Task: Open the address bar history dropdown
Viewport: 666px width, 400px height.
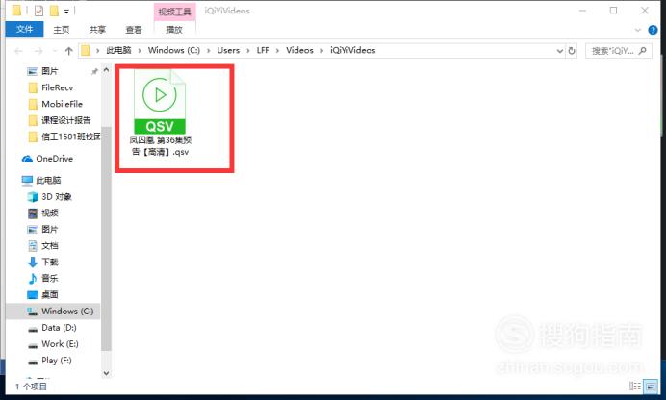Action: pyautogui.click(x=560, y=51)
